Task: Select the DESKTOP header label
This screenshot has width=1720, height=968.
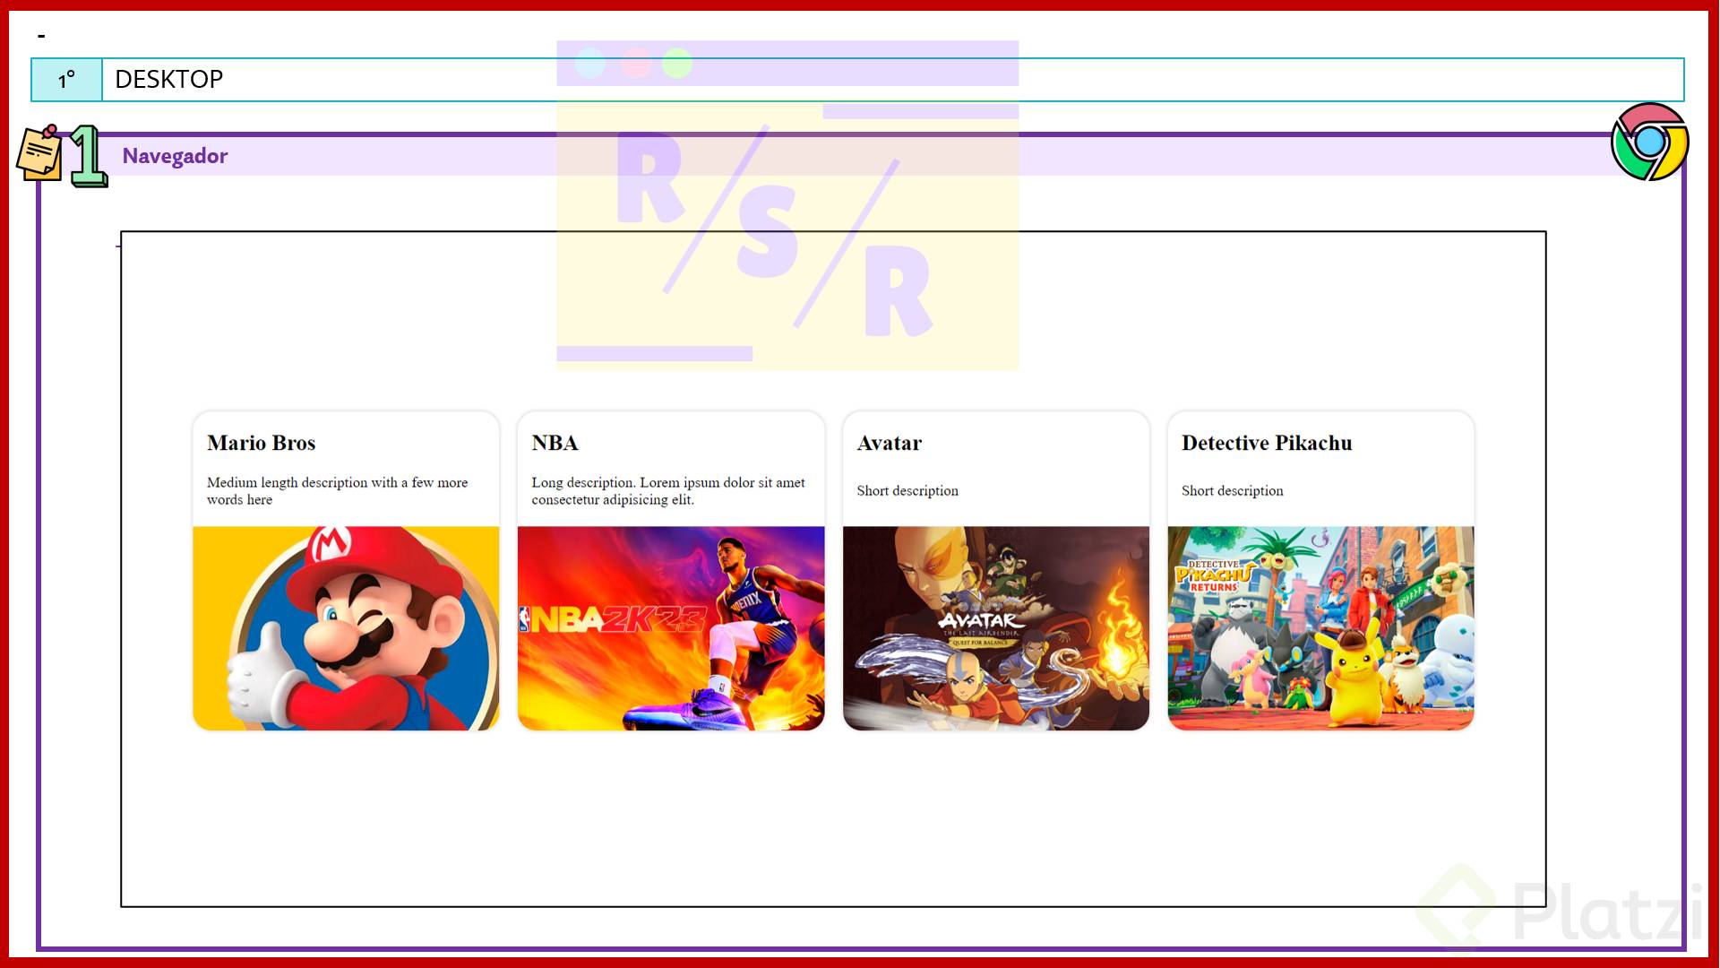Action: (x=168, y=80)
